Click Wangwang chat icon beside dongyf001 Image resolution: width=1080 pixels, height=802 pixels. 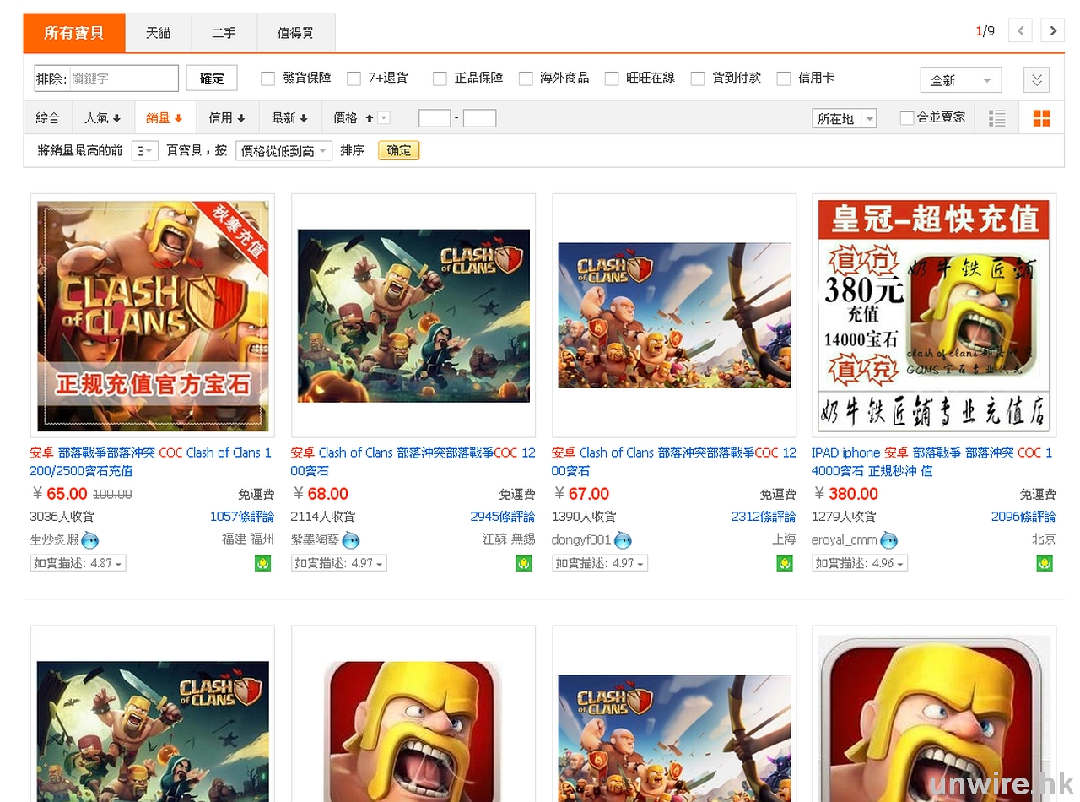(x=623, y=540)
